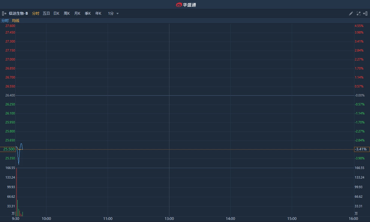
Task: Expand the chart to fullscreen
Action: (x=358, y=13)
